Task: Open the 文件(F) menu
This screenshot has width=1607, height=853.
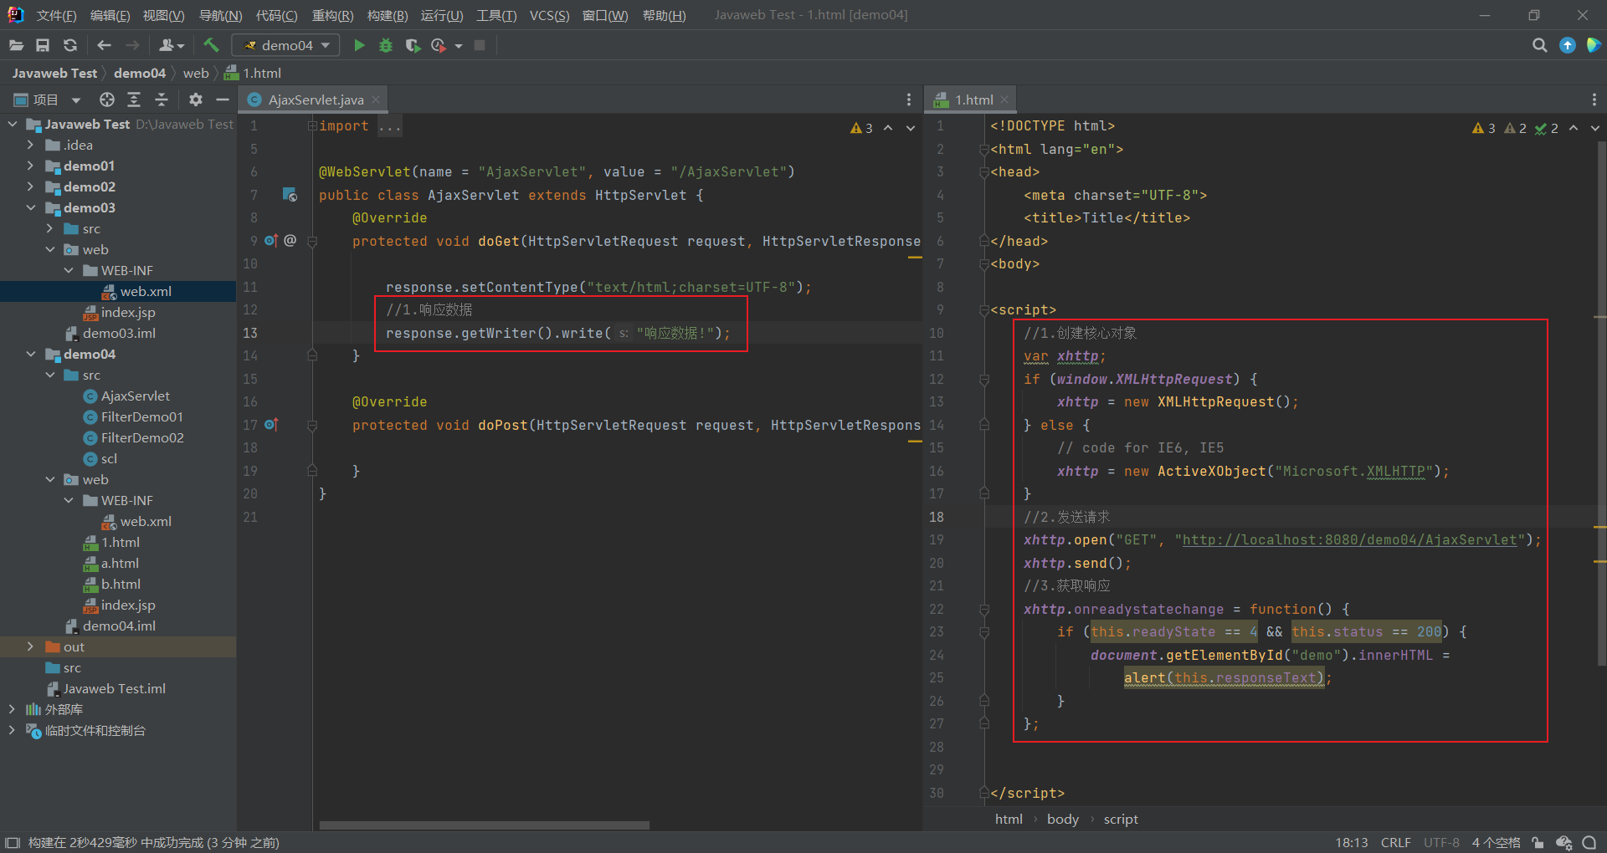Action: pyautogui.click(x=56, y=15)
